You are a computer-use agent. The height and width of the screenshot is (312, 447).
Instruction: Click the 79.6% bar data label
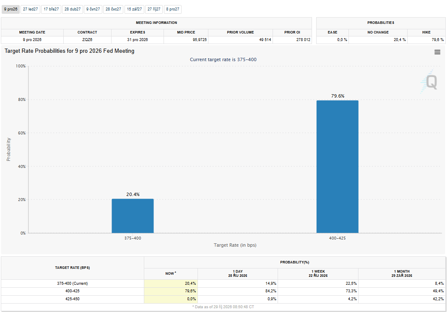[338, 96]
